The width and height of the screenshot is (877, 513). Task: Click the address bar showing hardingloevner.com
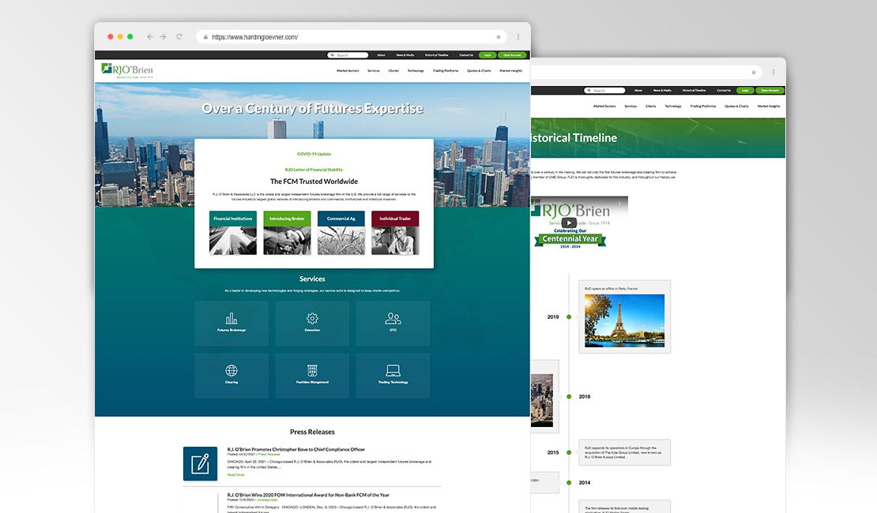pyautogui.click(x=352, y=37)
